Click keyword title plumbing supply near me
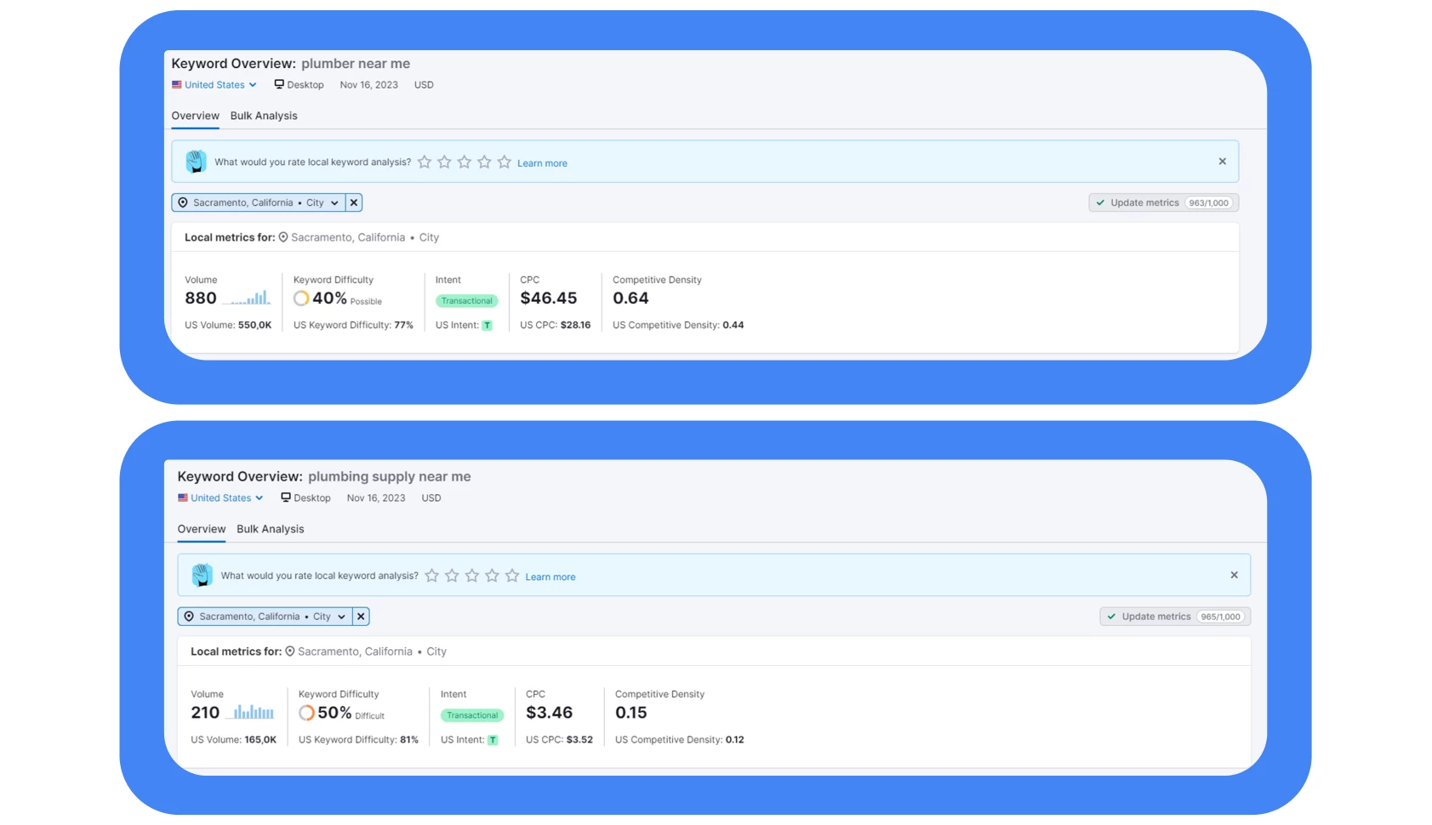 click(390, 477)
